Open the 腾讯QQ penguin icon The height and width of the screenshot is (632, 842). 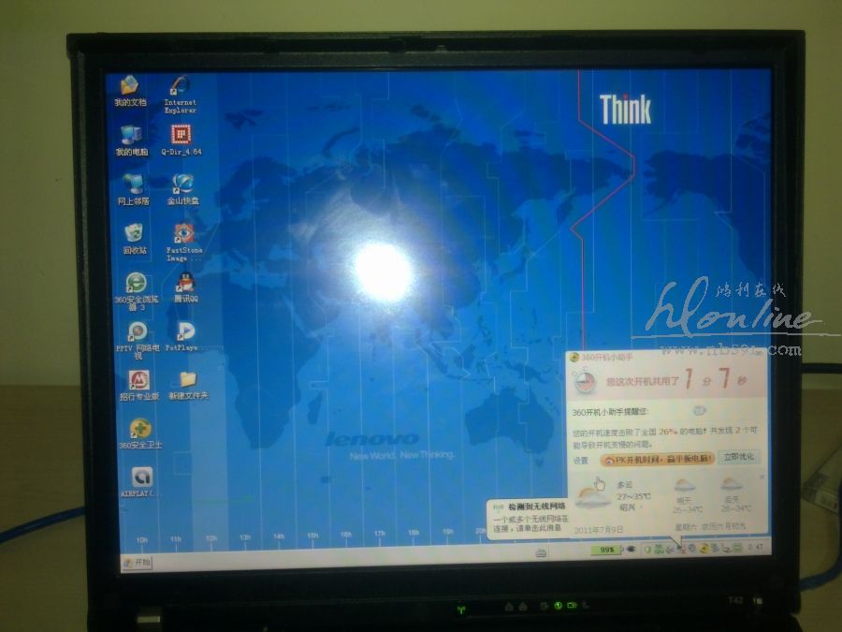186,287
